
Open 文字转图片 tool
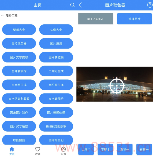tap(56, 99)
